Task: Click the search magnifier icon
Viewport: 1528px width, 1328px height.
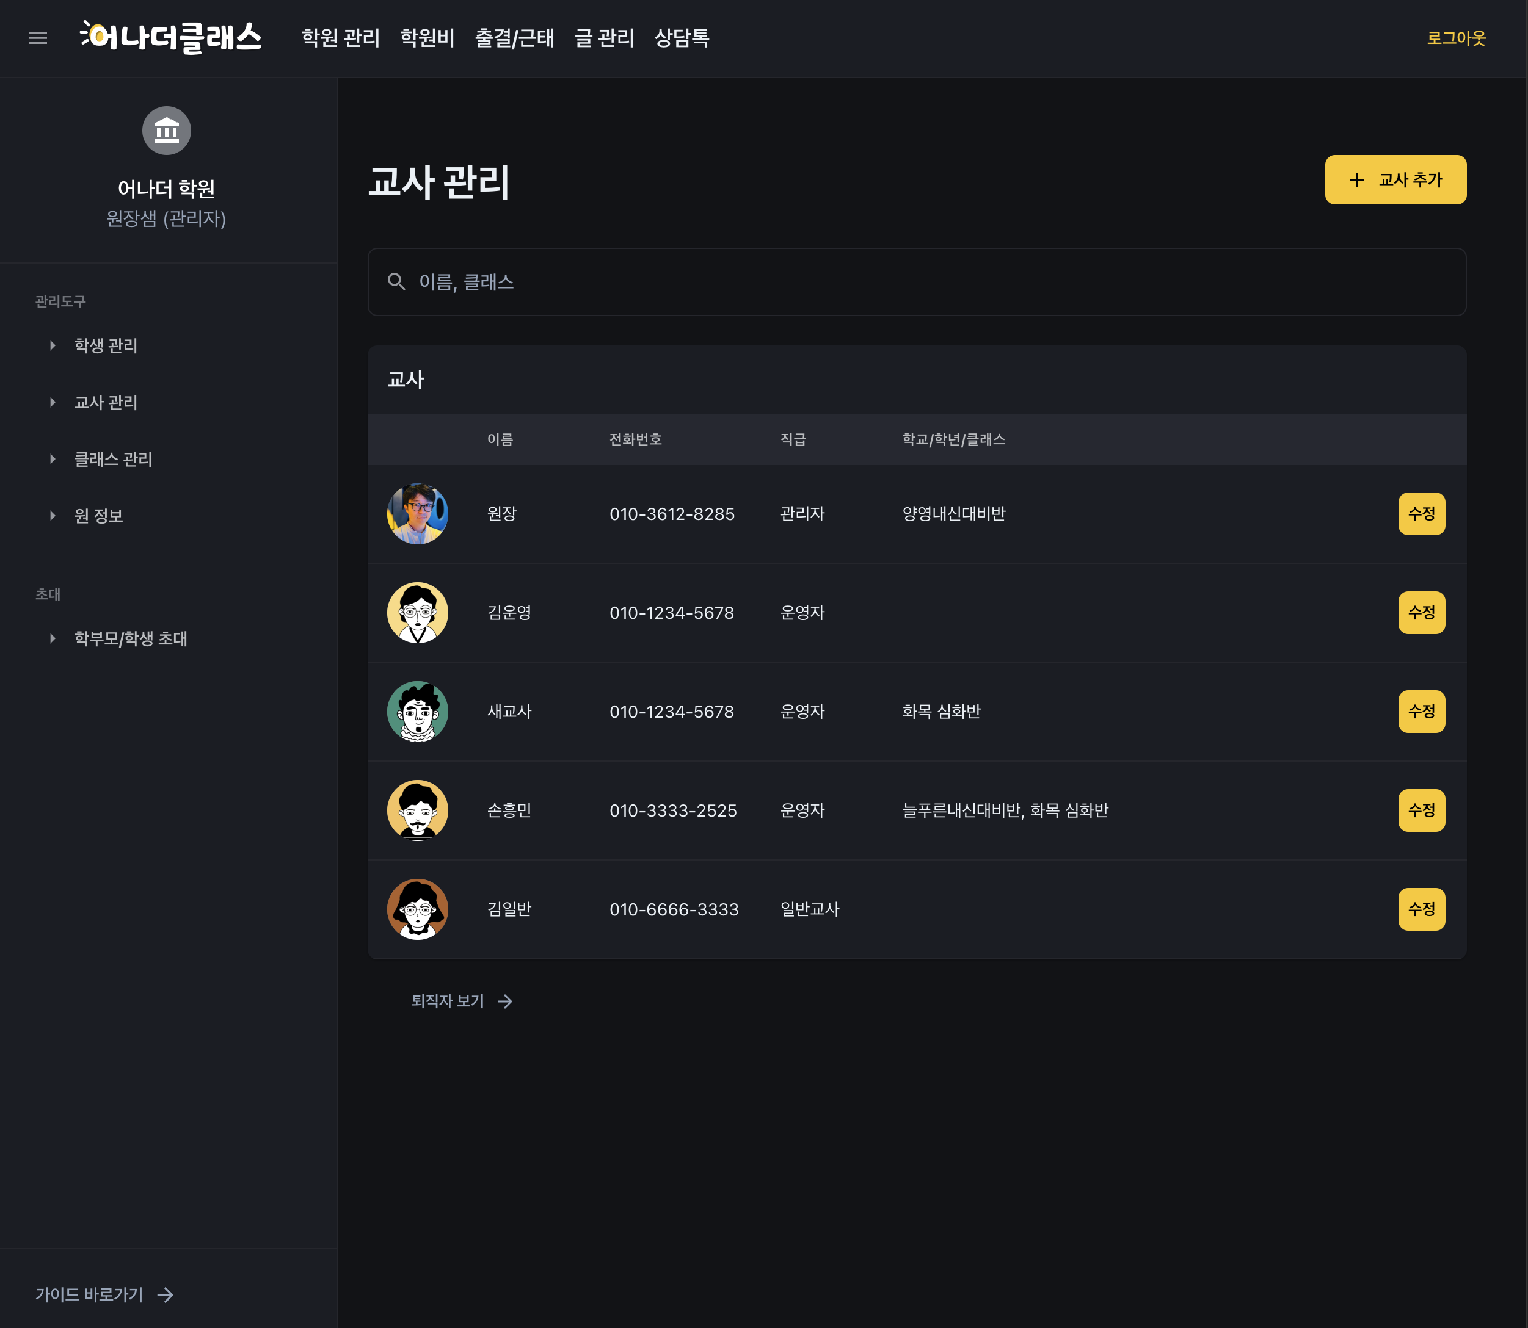Action: click(x=396, y=283)
